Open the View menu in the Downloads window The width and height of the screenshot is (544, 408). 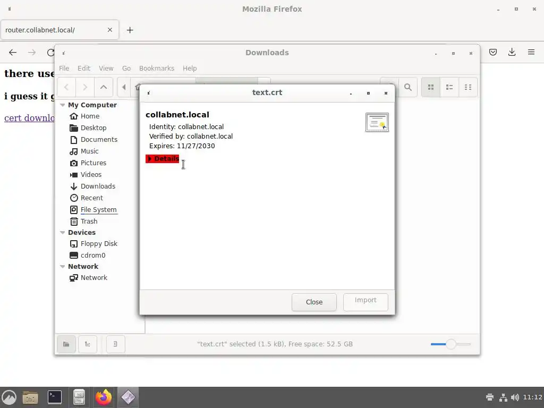pos(106,69)
